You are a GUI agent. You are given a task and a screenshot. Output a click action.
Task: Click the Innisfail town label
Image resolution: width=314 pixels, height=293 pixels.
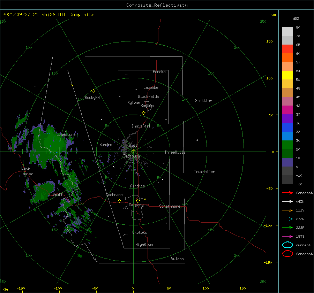141,126
